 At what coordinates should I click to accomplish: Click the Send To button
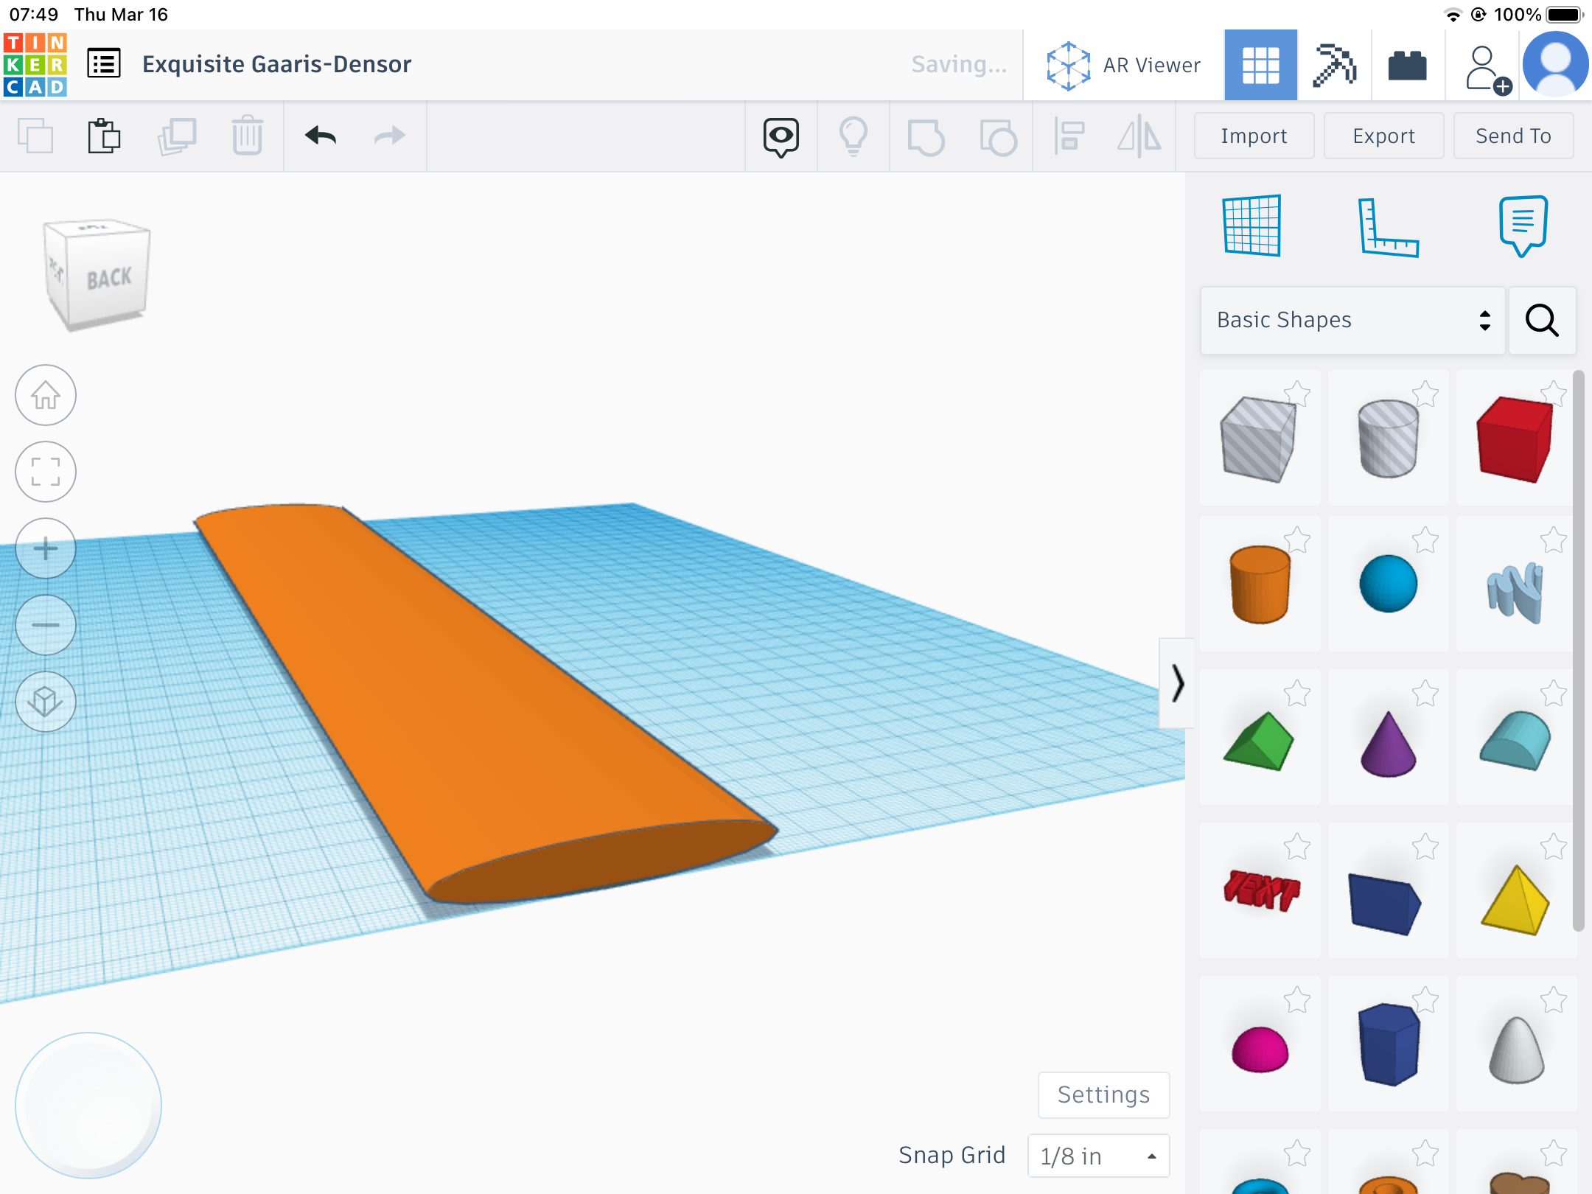pyautogui.click(x=1513, y=136)
